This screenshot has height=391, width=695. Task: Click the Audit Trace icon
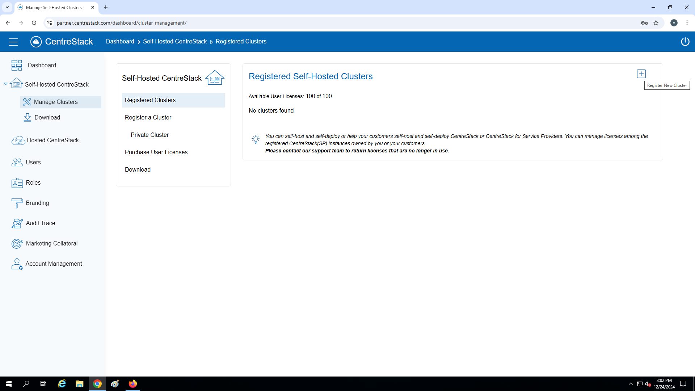17,223
